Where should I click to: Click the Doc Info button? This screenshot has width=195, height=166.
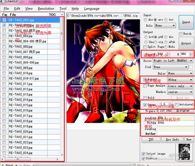pyautogui.click(x=172, y=140)
